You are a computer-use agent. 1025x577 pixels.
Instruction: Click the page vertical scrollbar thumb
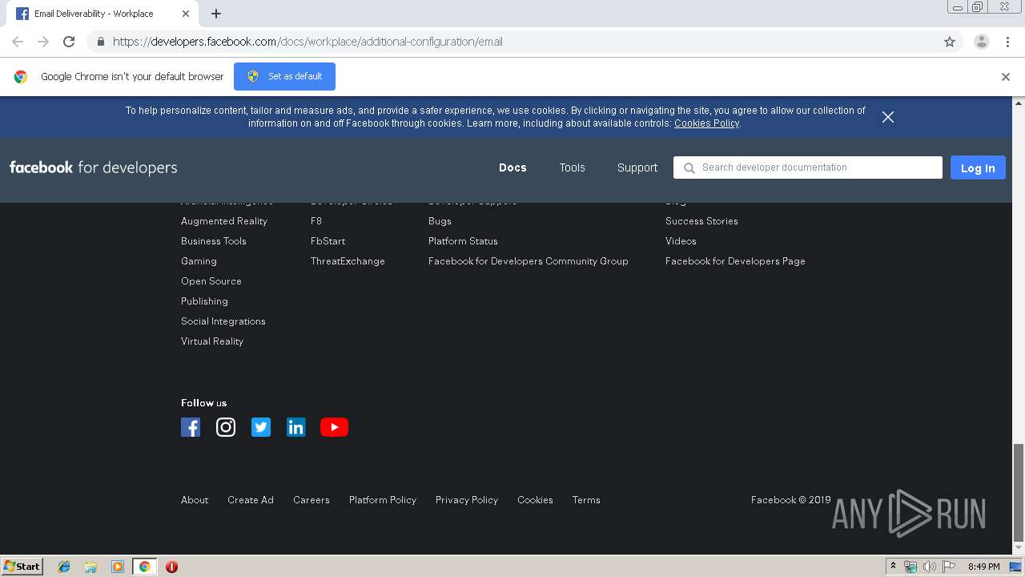[x=1019, y=493]
